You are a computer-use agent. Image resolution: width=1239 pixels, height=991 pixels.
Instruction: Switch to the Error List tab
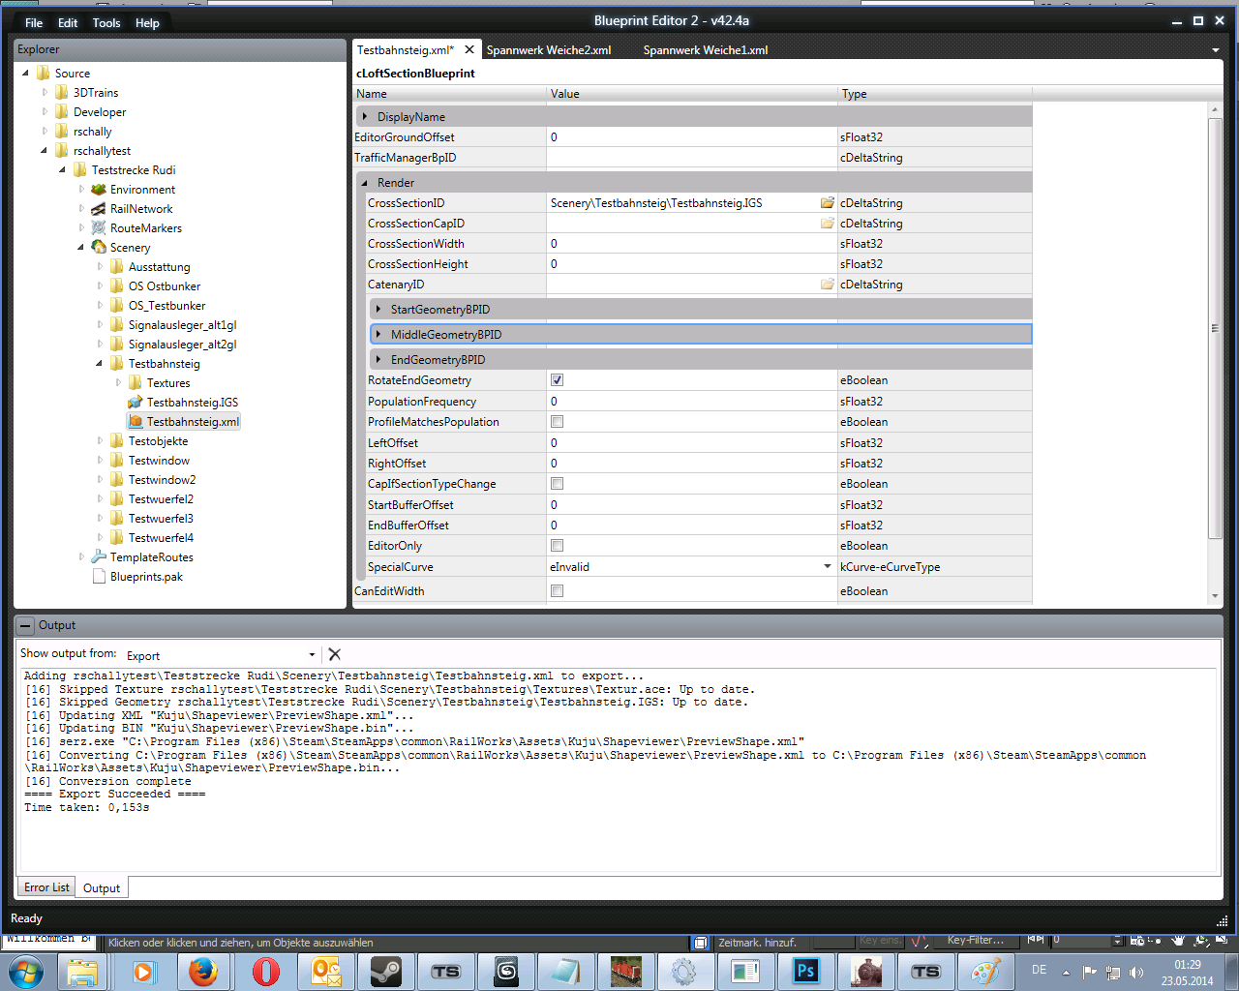(x=46, y=887)
